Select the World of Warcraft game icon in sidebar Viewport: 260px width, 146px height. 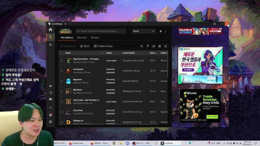pos(50,37)
